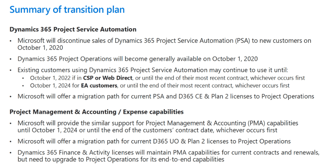Click the bullet on Project Operations general availability
The height and width of the screenshot is (166, 323).
click(137, 59)
